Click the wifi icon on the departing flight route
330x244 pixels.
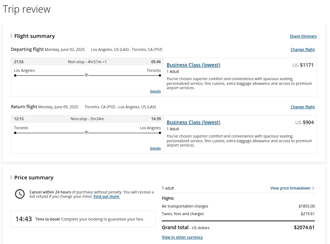point(86,75)
